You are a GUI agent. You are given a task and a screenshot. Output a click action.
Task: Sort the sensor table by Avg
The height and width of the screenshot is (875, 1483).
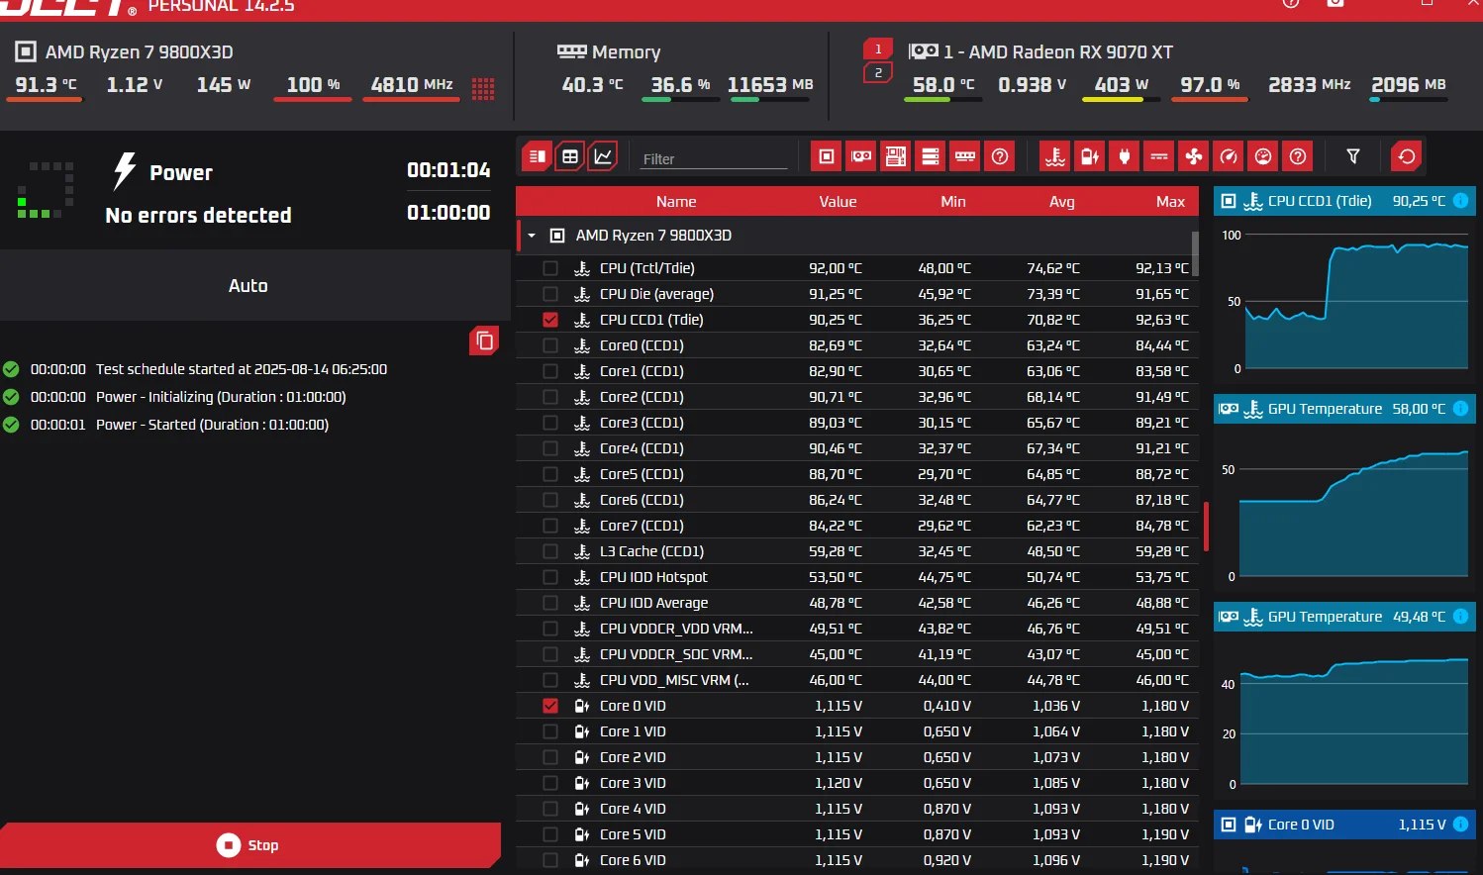(x=1062, y=202)
